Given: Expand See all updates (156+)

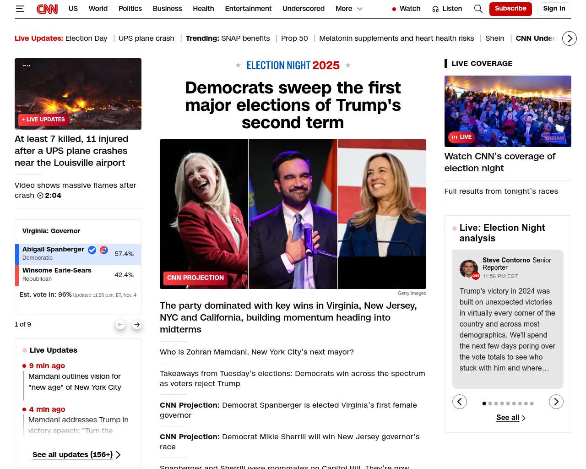Looking at the screenshot, I should (76, 455).
